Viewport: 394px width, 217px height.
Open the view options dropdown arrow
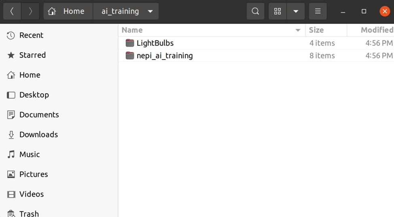[296, 11]
